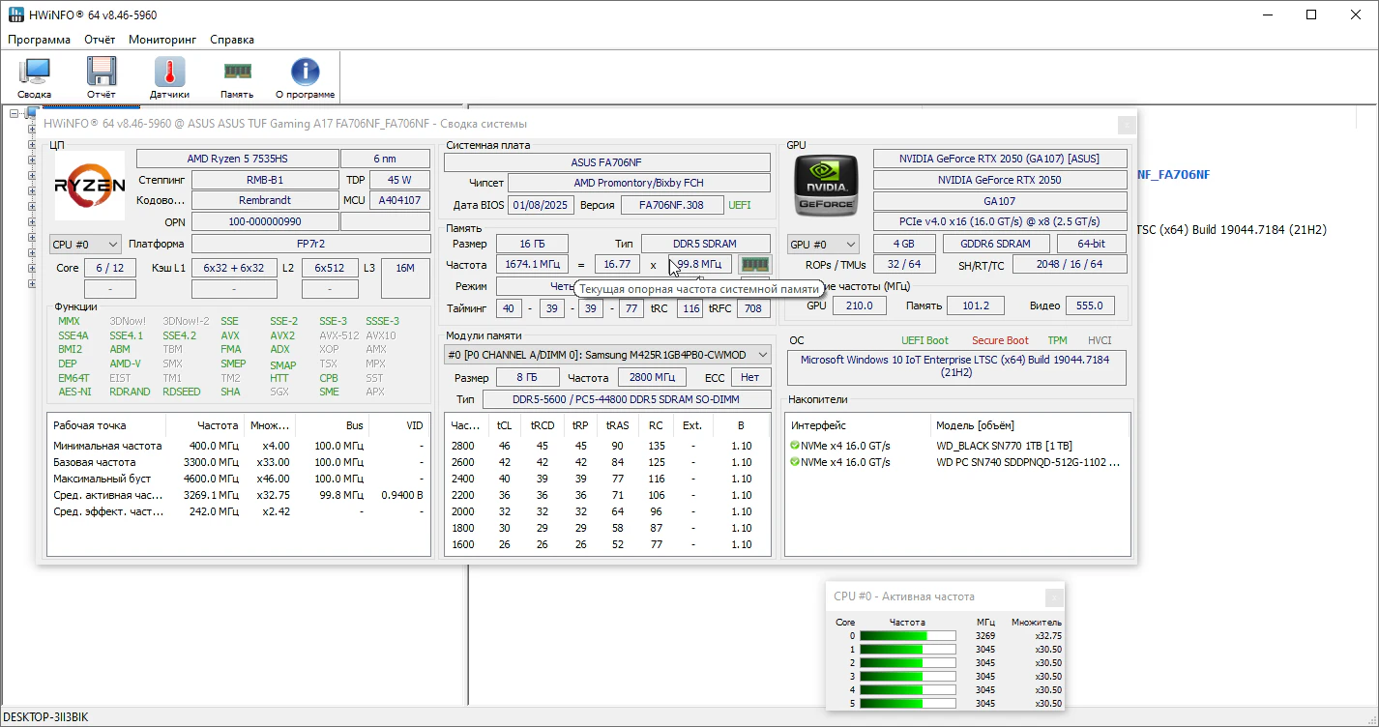Click the NVIDIA GeForce logo image
The image size is (1379, 727).
(825, 186)
